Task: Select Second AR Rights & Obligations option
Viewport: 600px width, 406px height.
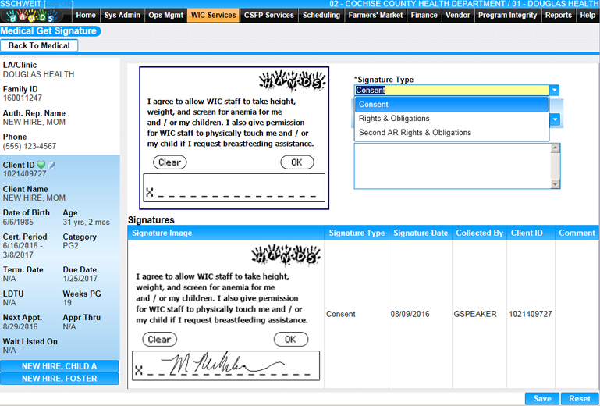Action: point(414,133)
